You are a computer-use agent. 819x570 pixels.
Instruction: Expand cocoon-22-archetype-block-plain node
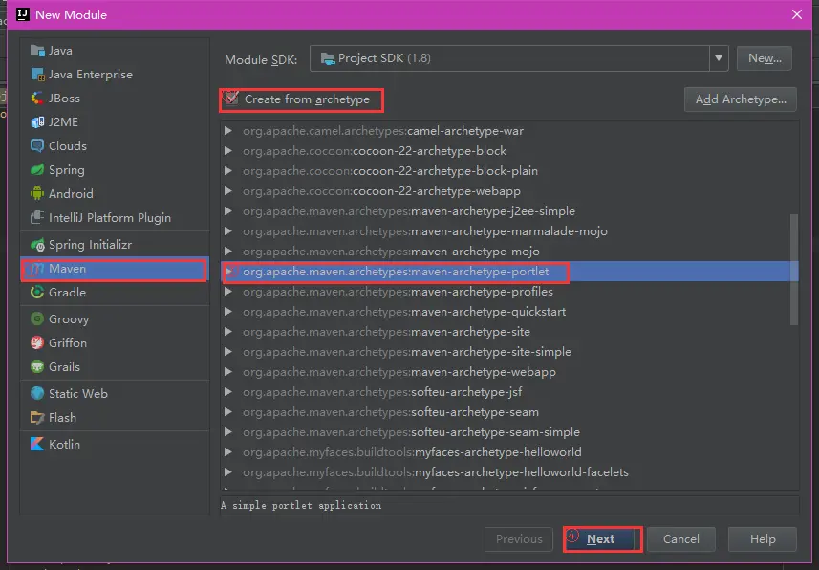tap(228, 171)
